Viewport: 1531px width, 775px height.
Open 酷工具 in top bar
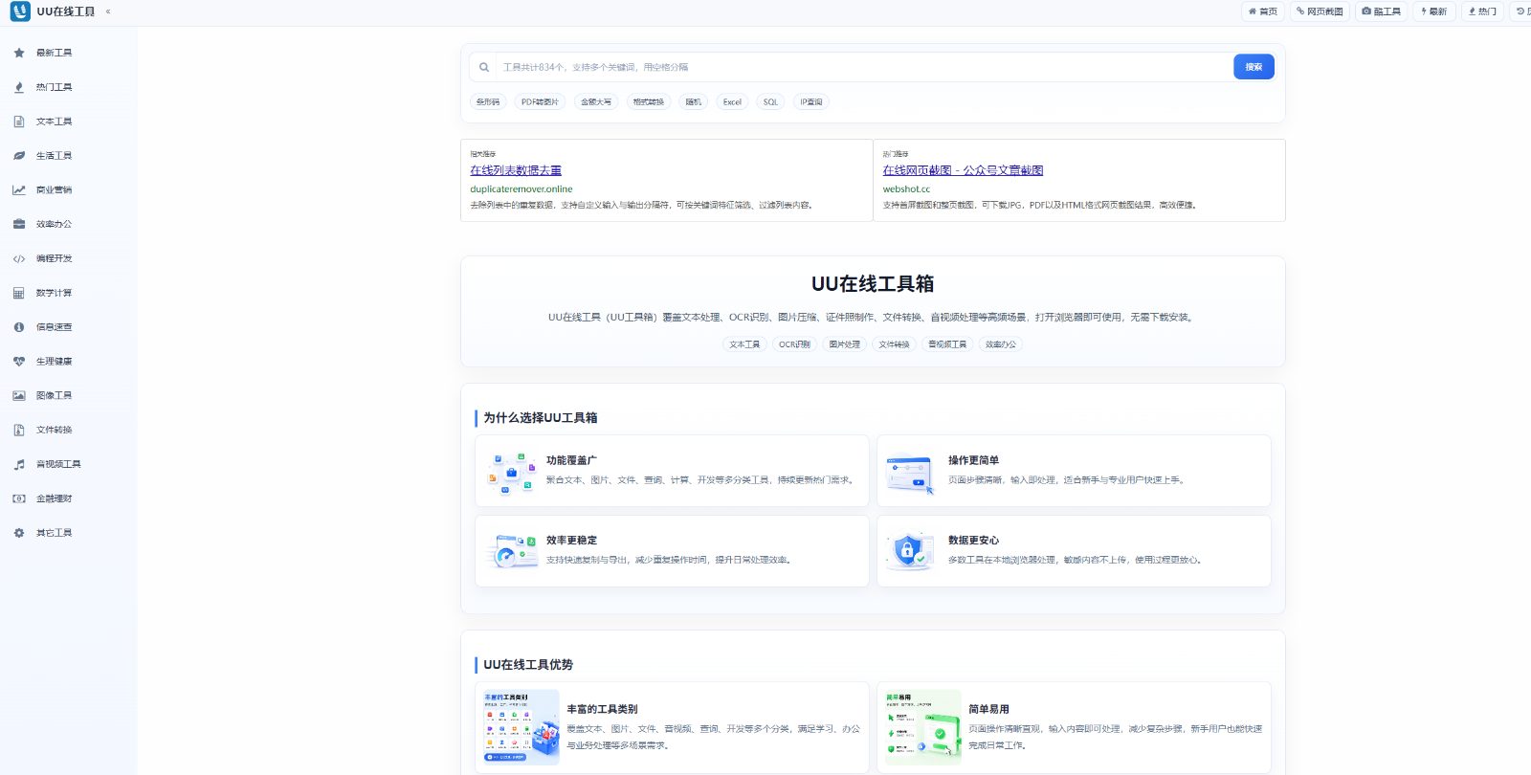[x=1381, y=11]
